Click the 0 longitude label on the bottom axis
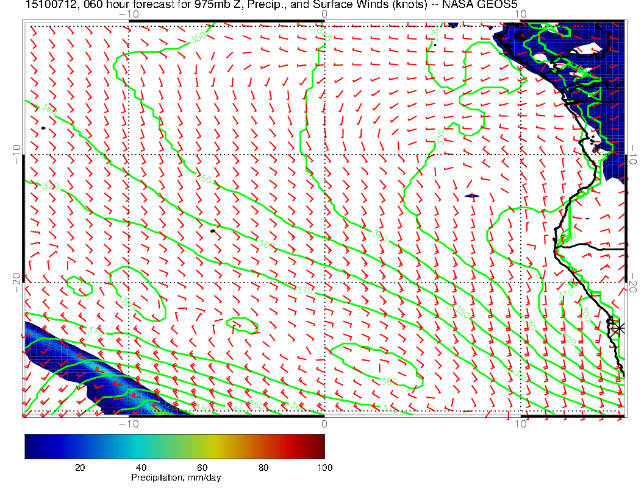This screenshot has width=644, height=497. (324, 423)
